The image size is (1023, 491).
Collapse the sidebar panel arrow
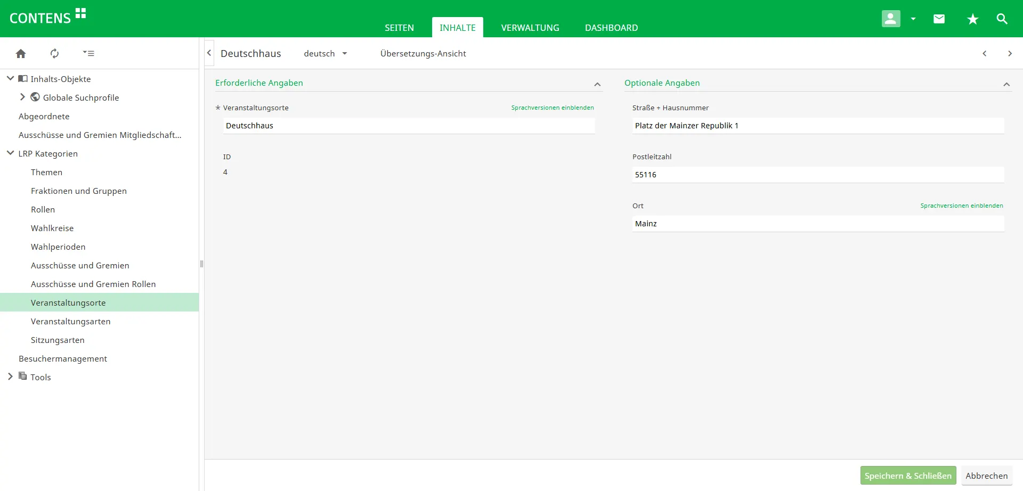click(209, 53)
